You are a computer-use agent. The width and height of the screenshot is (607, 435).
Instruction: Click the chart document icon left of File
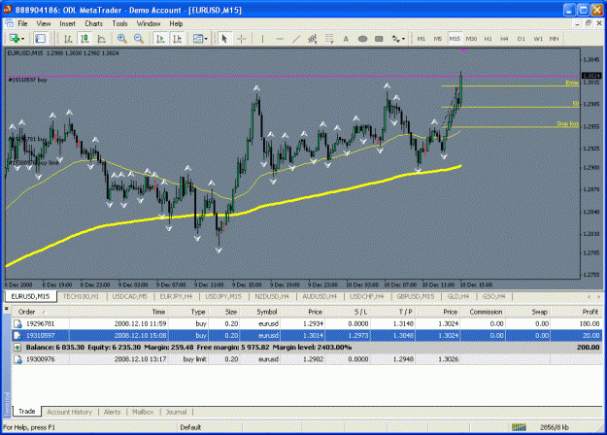click(9, 23)
